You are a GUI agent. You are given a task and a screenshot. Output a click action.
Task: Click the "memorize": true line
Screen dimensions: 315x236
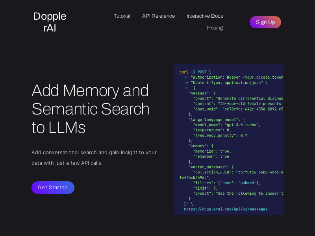coord(212,151)
